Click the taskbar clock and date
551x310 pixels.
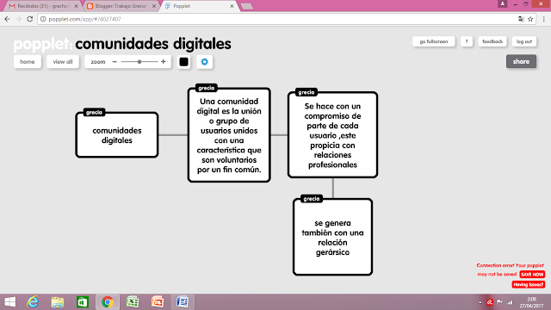point(531,302)
